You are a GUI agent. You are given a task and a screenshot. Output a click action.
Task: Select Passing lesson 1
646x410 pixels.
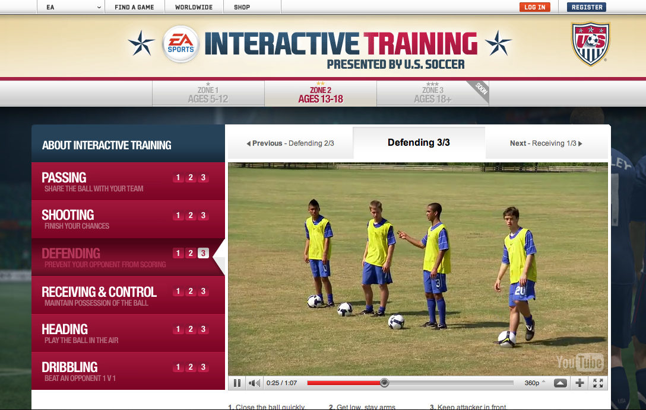tap(178, 178)
